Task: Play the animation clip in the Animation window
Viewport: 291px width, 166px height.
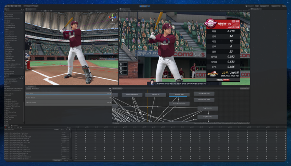Action: coord(15,127)
